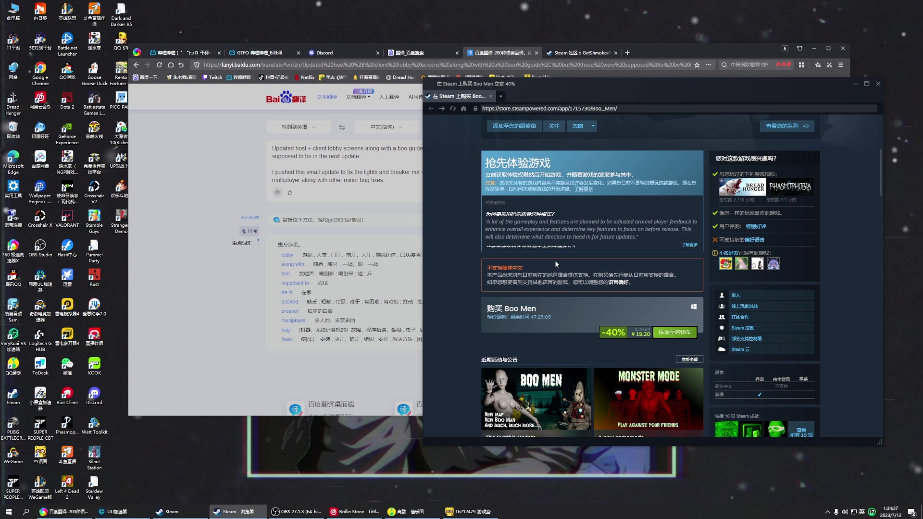Screen dimensions: 923x519
Task: Open Wallpaper Engine desktop icon
Action: pyautogui.click(x=40, y=192)
